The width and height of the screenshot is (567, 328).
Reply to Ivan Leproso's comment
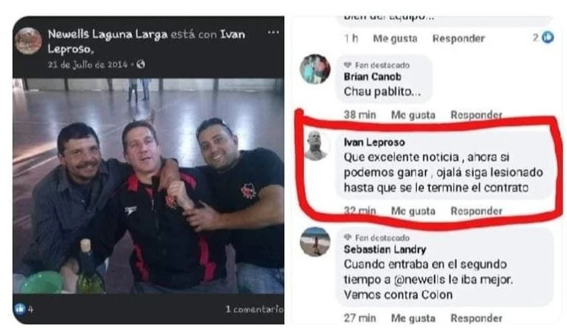pos(476,211)
